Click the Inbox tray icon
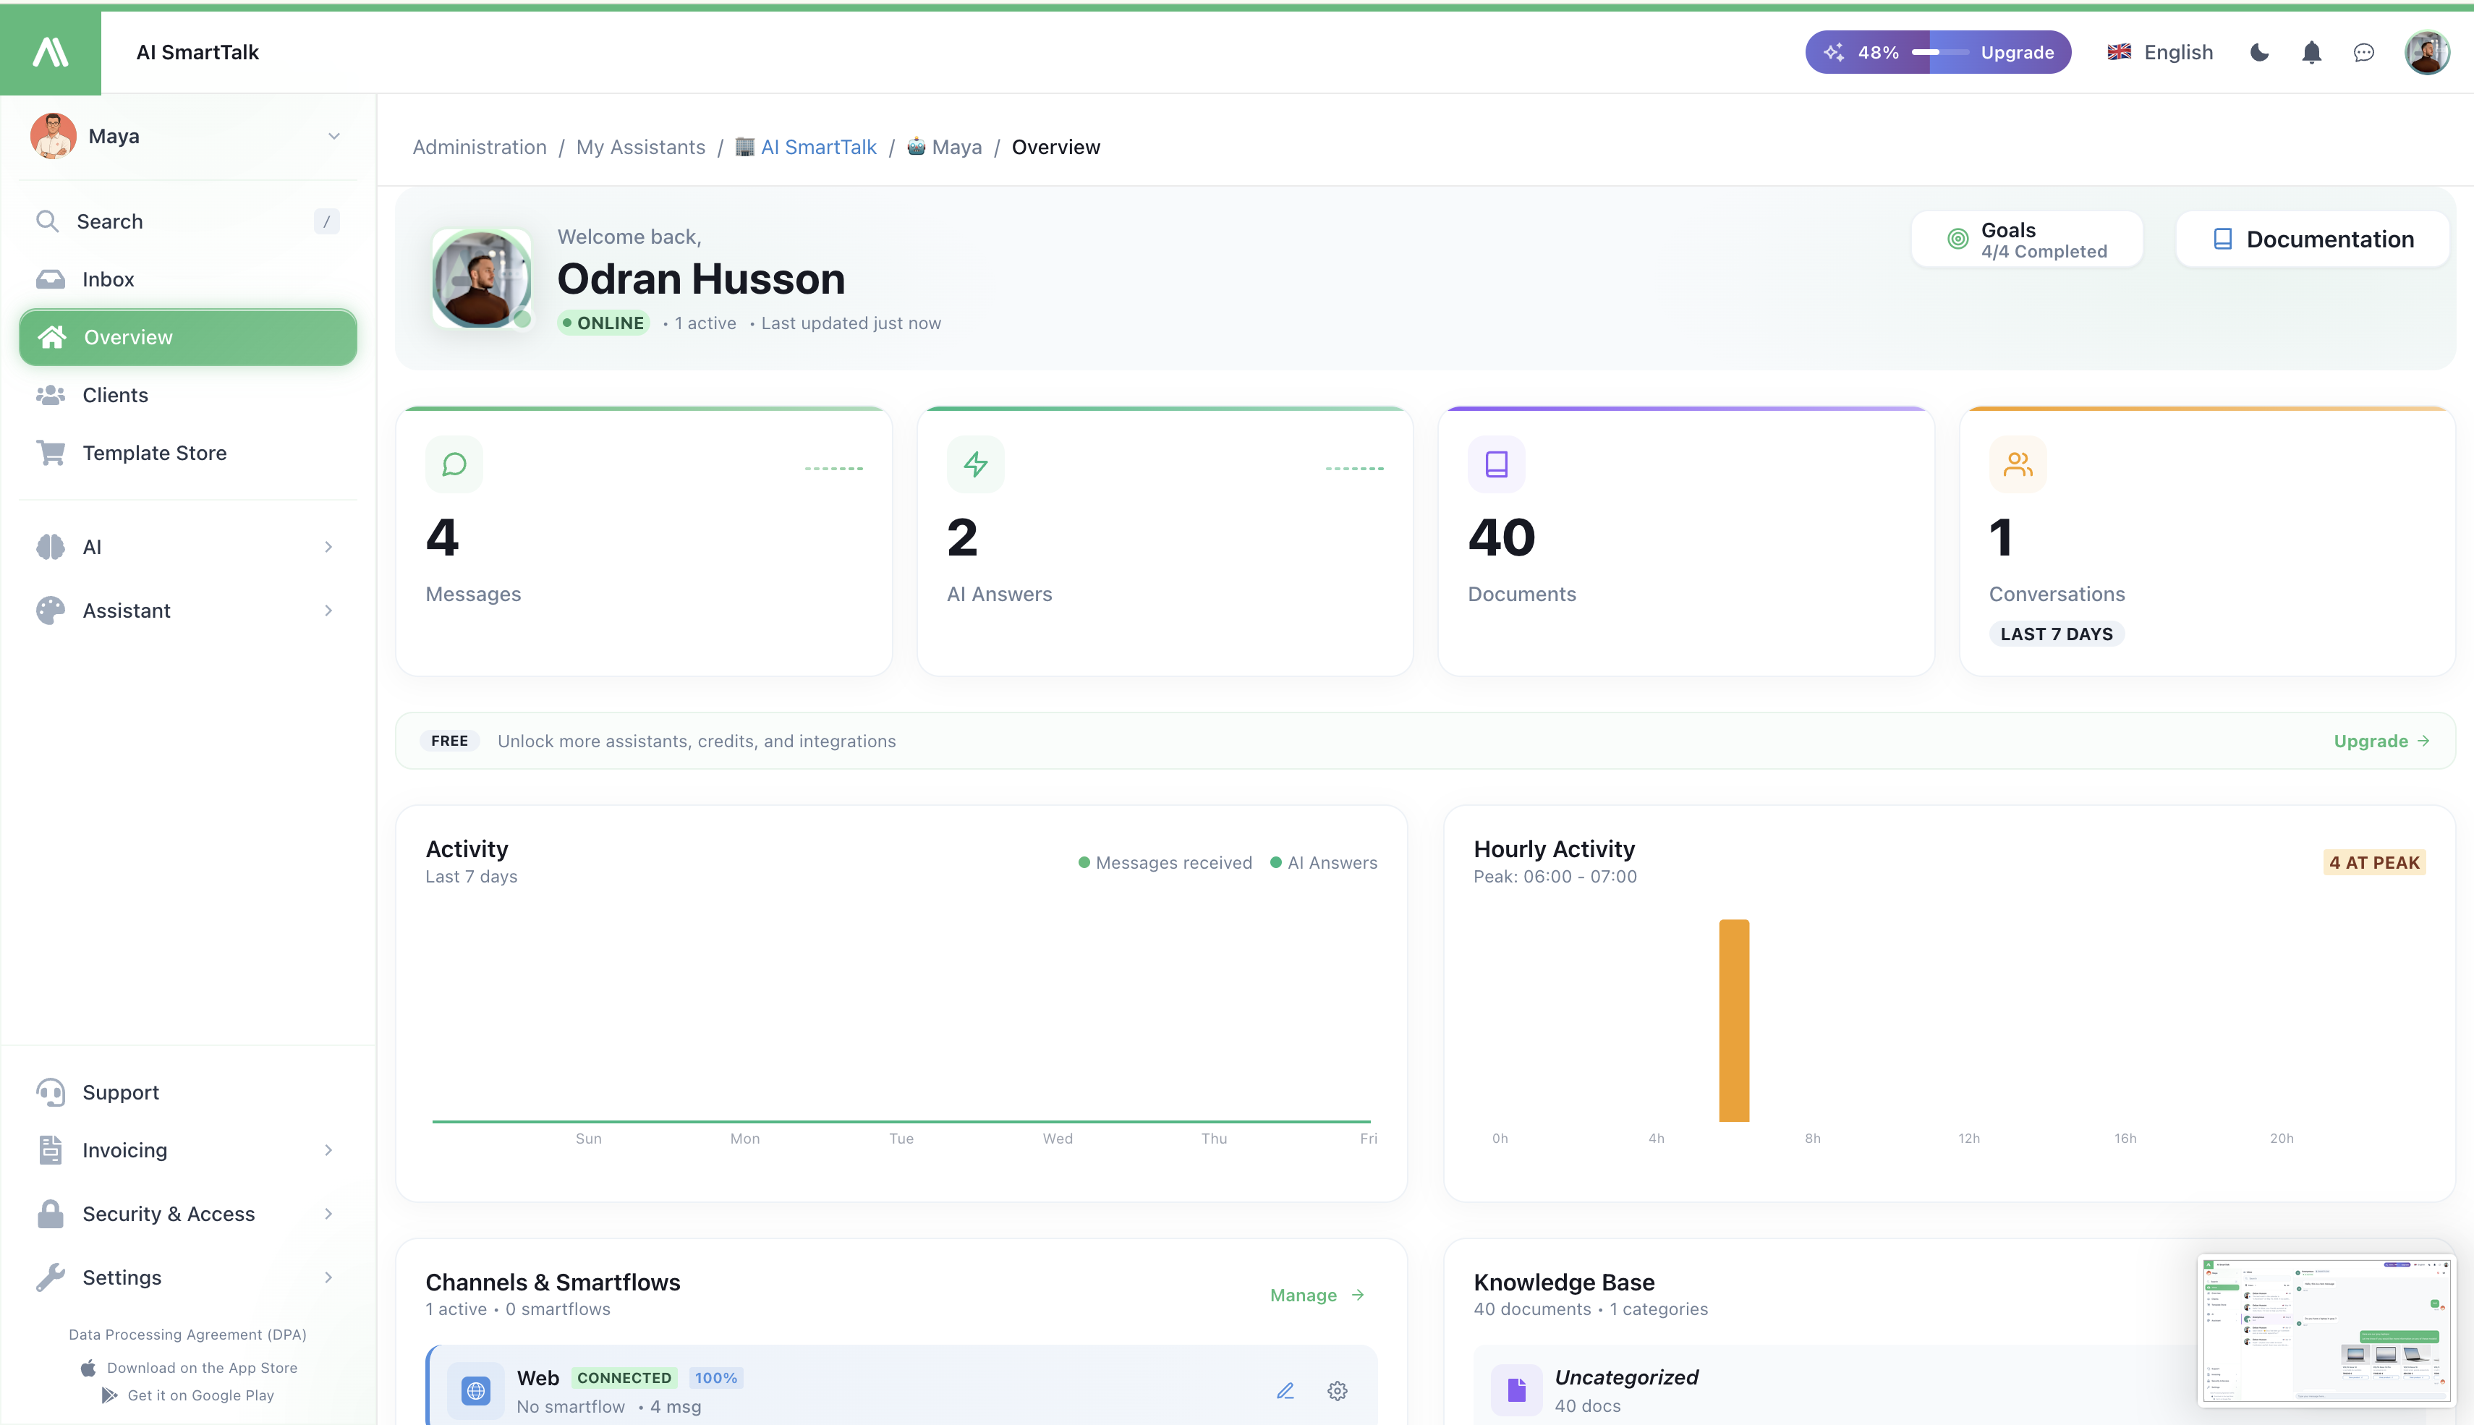The height and width of the screenshot is (1425, 2474). 51,279
